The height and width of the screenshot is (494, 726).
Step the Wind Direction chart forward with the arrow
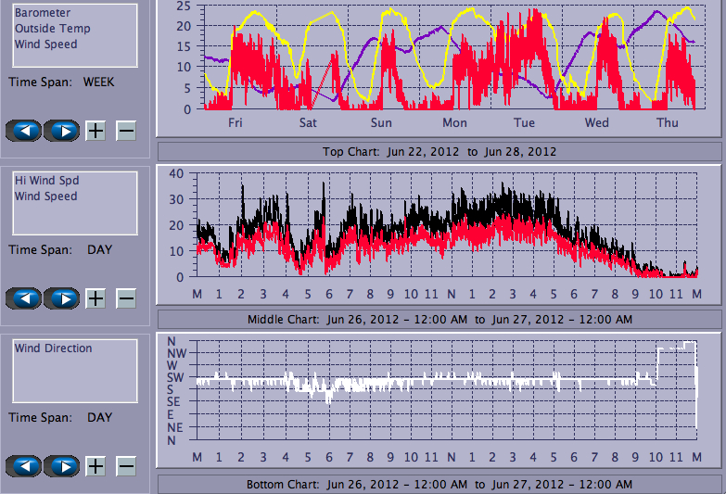(x=61, y=466)
